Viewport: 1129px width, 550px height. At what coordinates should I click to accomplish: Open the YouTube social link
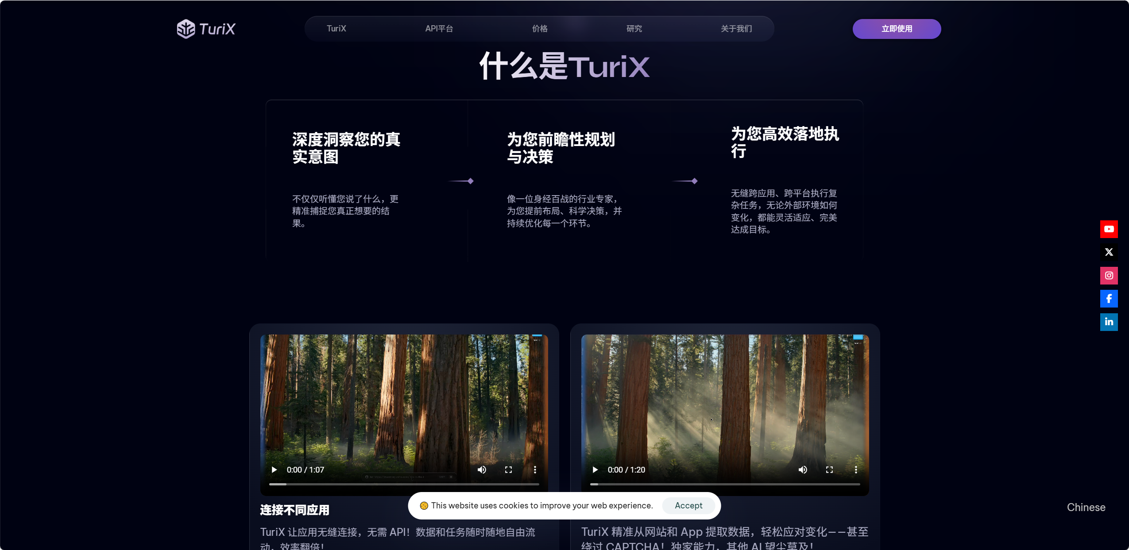(x=1109, y=229)
